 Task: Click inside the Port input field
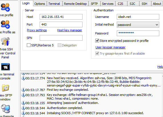61,24
